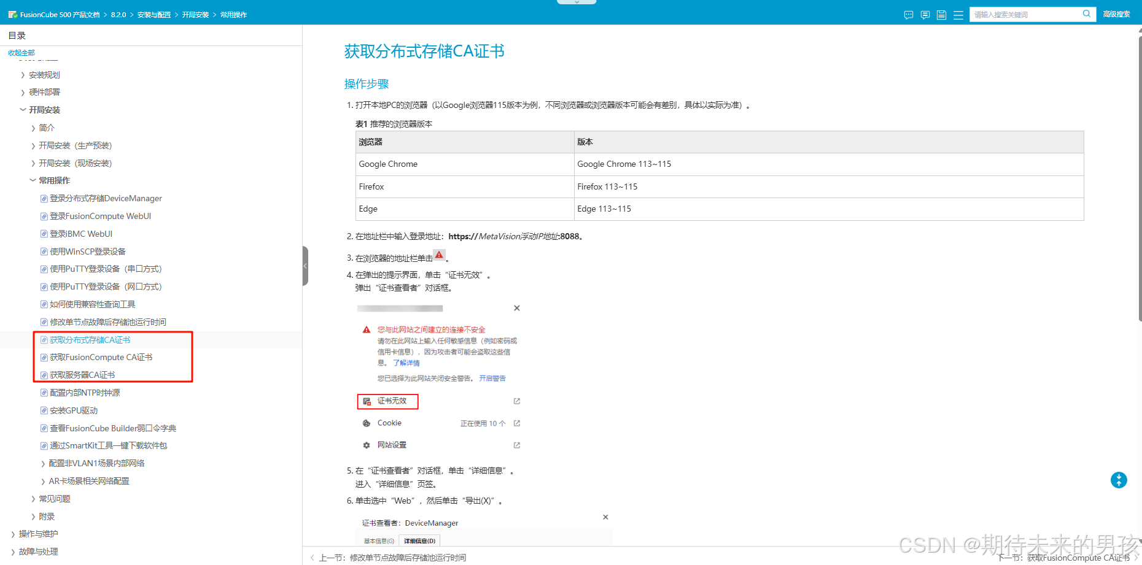Click the sidebar collapse handle

tap(305, 266)
